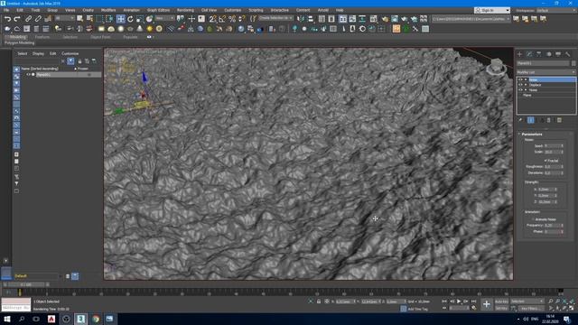Open Scene Explorer Customize menu
Viewport: 578px width, 325px height.
coord(70,54)
